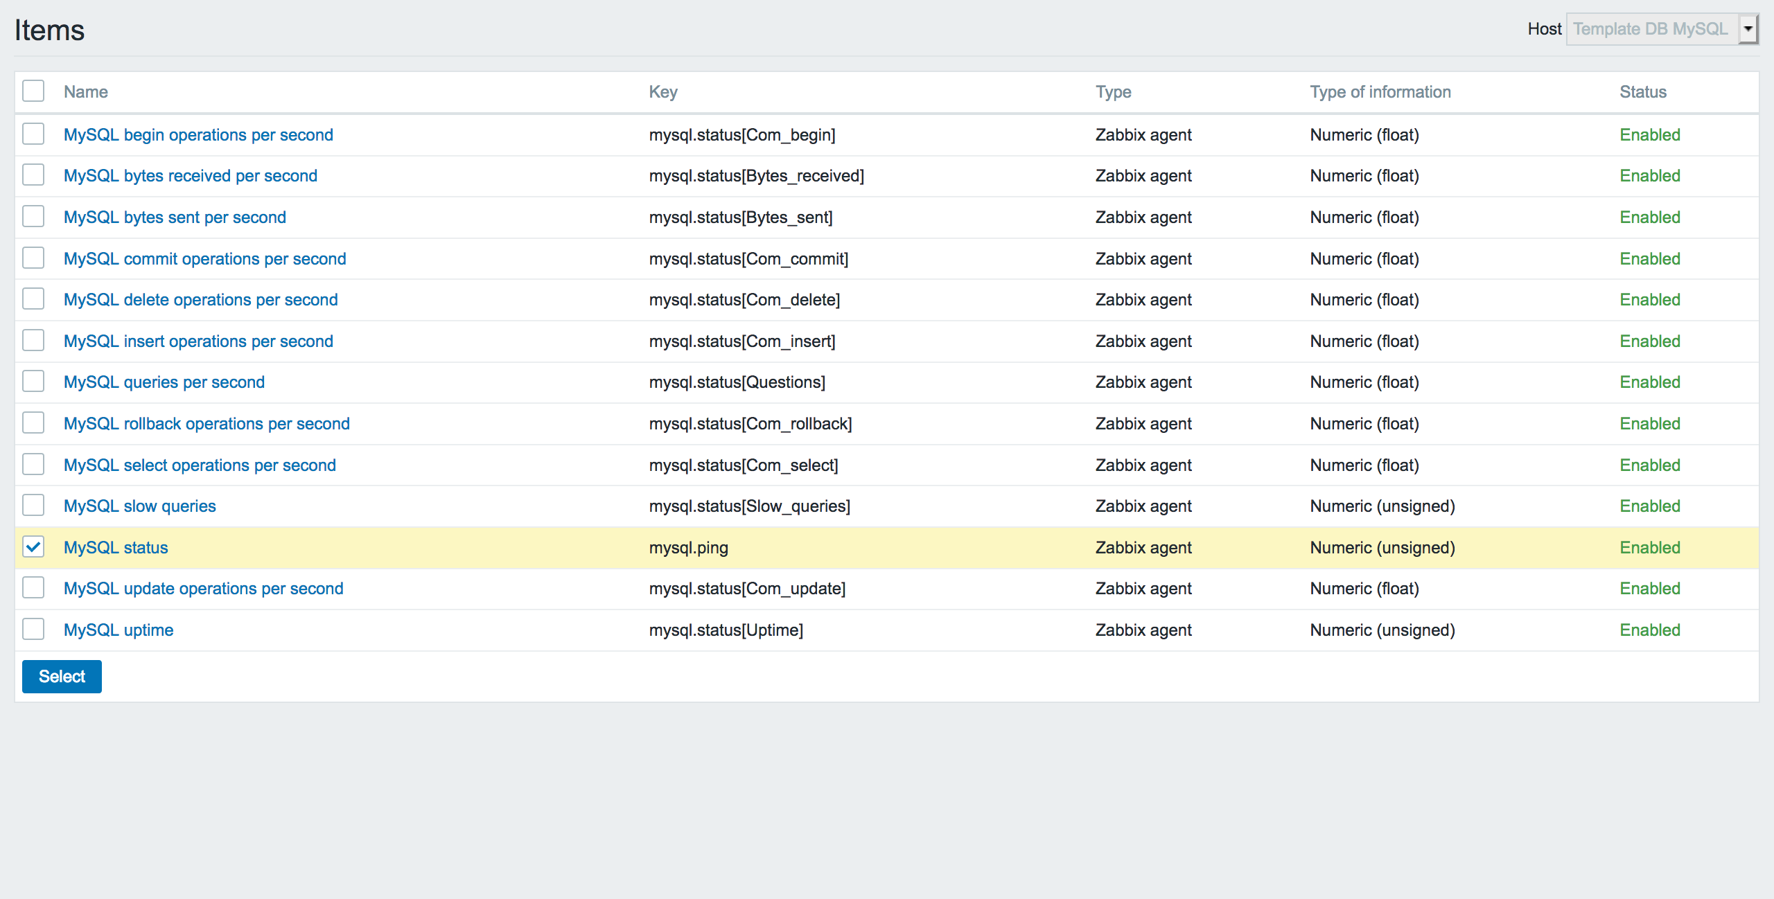Screen dimensions: 1774x899
Task: Open the Host dropdown showing Template DB MySQL
Action: [1662, 29]
